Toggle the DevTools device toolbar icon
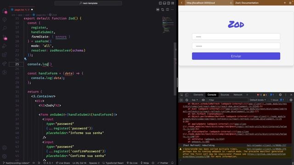 click(187, 95)
